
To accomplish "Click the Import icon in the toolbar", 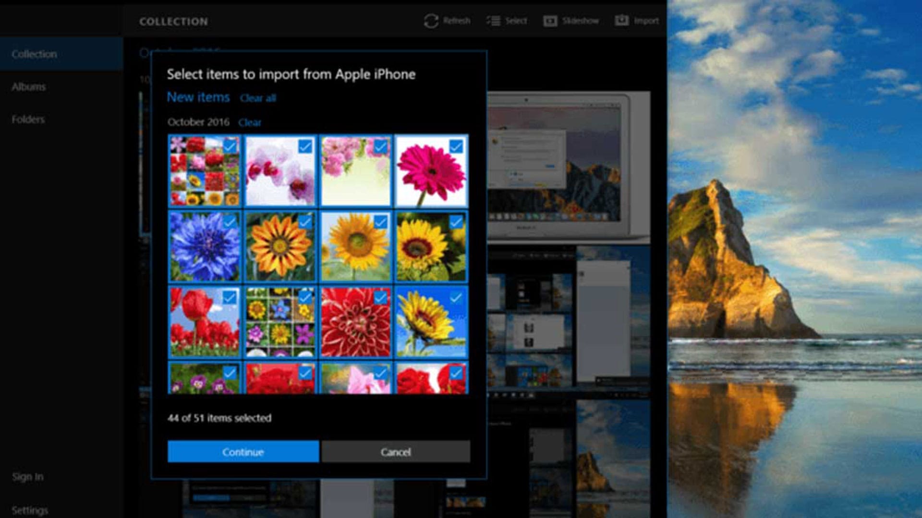I will pos(621,21).
